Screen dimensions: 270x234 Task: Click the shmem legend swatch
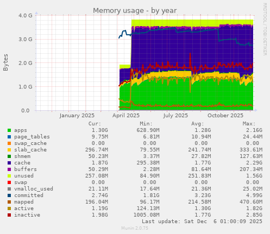pos(9,156)
